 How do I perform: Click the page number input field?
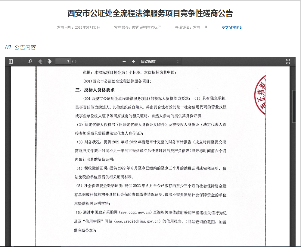pyautogui.click(x=63, y=61)
